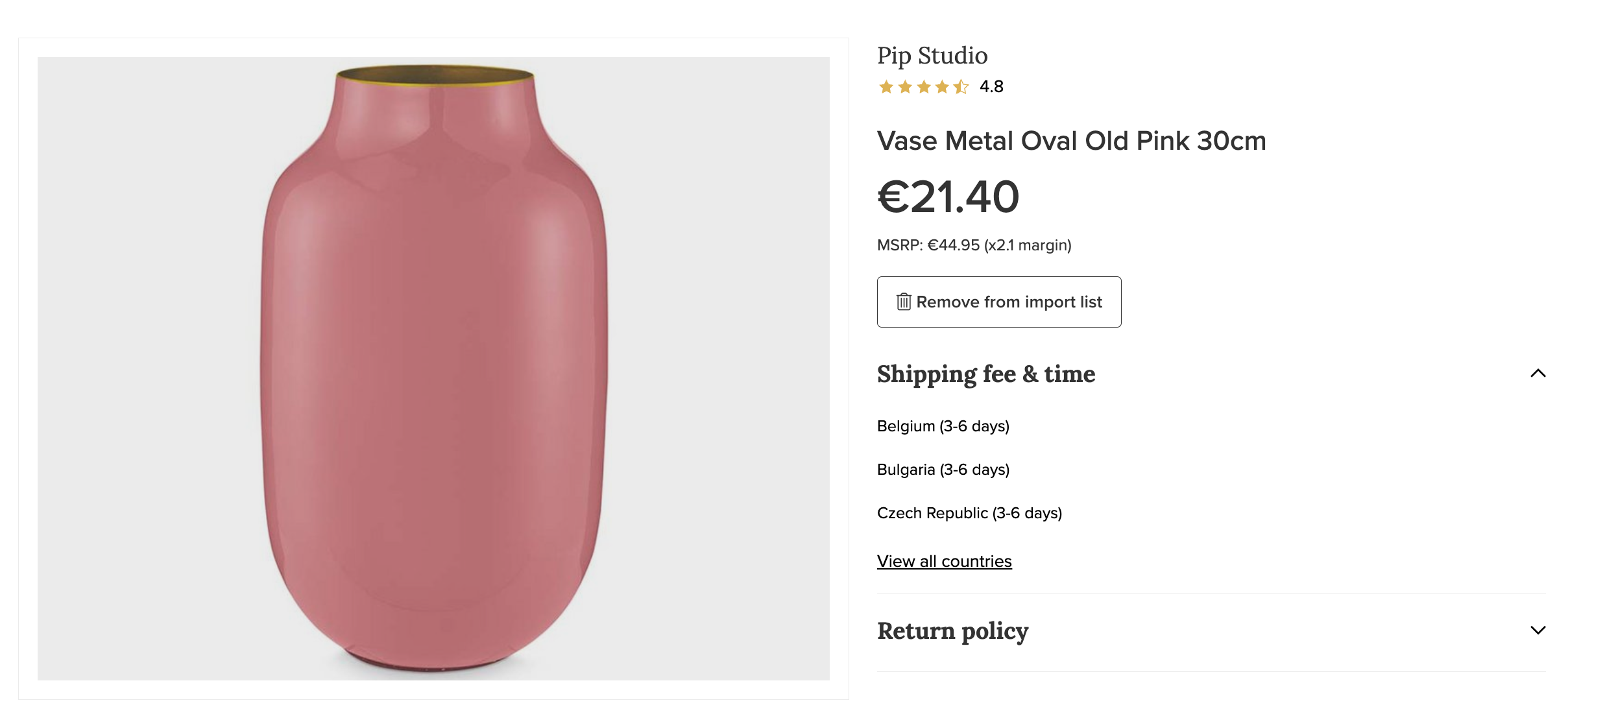Screen dimensions: 1605x720
Task: Collapse the Shipping fee & time chevron
Action: (1538, 373)
